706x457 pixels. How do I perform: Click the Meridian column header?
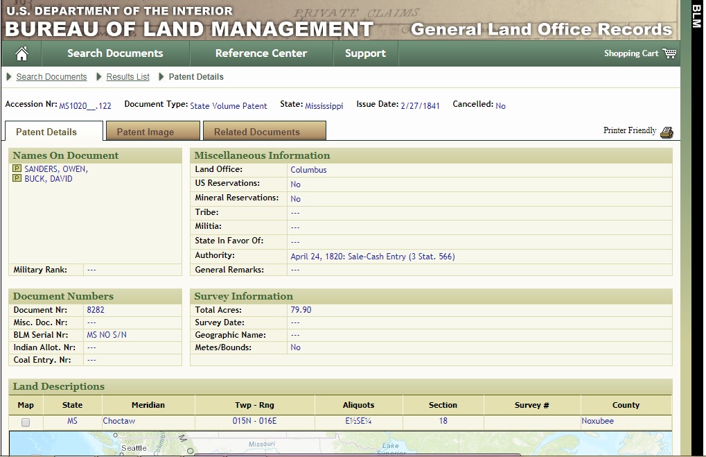click(148, 405)
